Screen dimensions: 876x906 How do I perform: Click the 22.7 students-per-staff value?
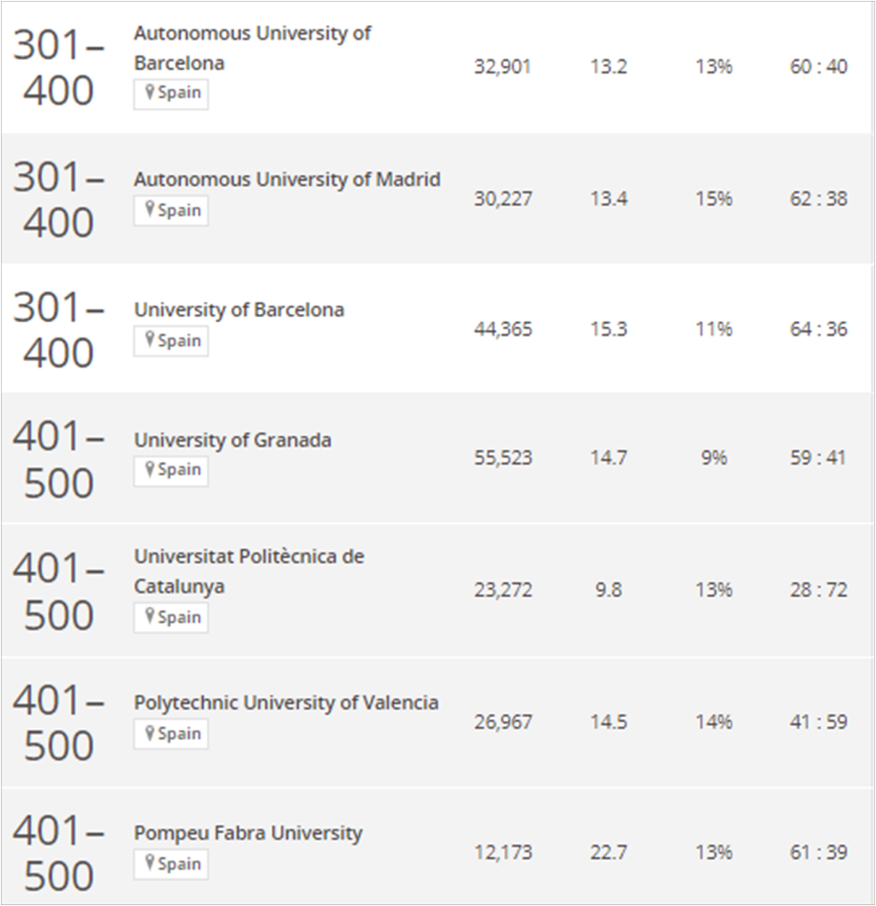coord(608,852)
